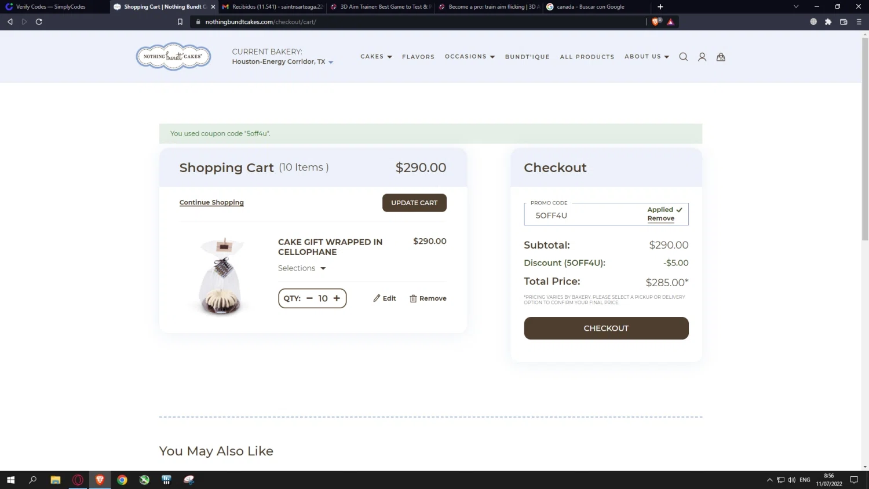This screenshot has width=869, height=489.
Task: Open the browser hamburger menu
Action: (x=859, y=21)
